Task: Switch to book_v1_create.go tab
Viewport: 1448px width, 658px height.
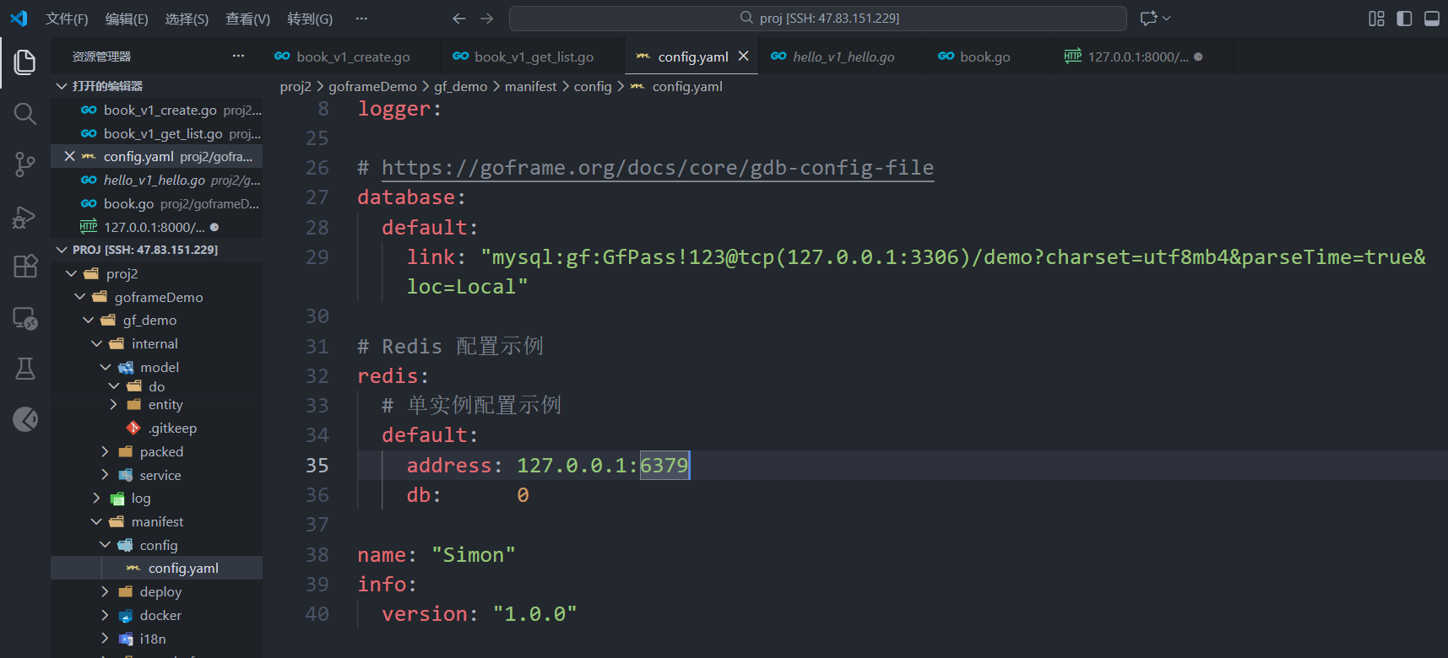Action: coord(351,56)
